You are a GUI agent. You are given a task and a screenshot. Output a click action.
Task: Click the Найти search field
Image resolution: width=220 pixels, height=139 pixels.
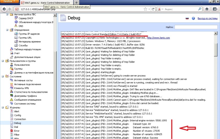(196, 27)
